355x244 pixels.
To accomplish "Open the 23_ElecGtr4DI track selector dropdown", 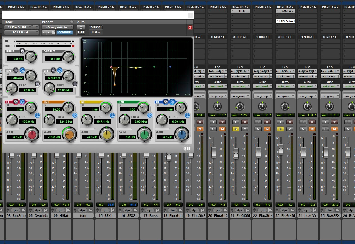I will (x=18, y=27).
